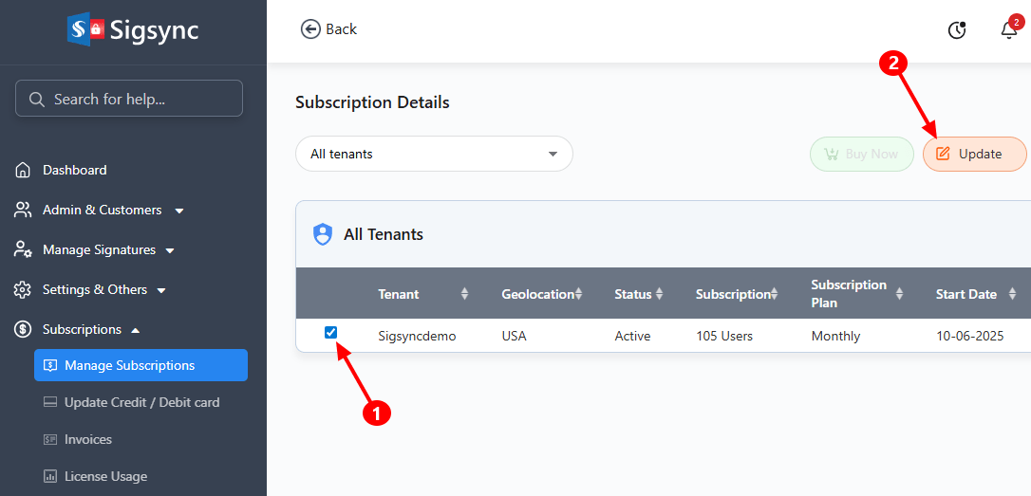Image resolution: width=1031 pixels, height=496 pixels.
Task: Click the Sigsync logo
Action: pos(133,29)
